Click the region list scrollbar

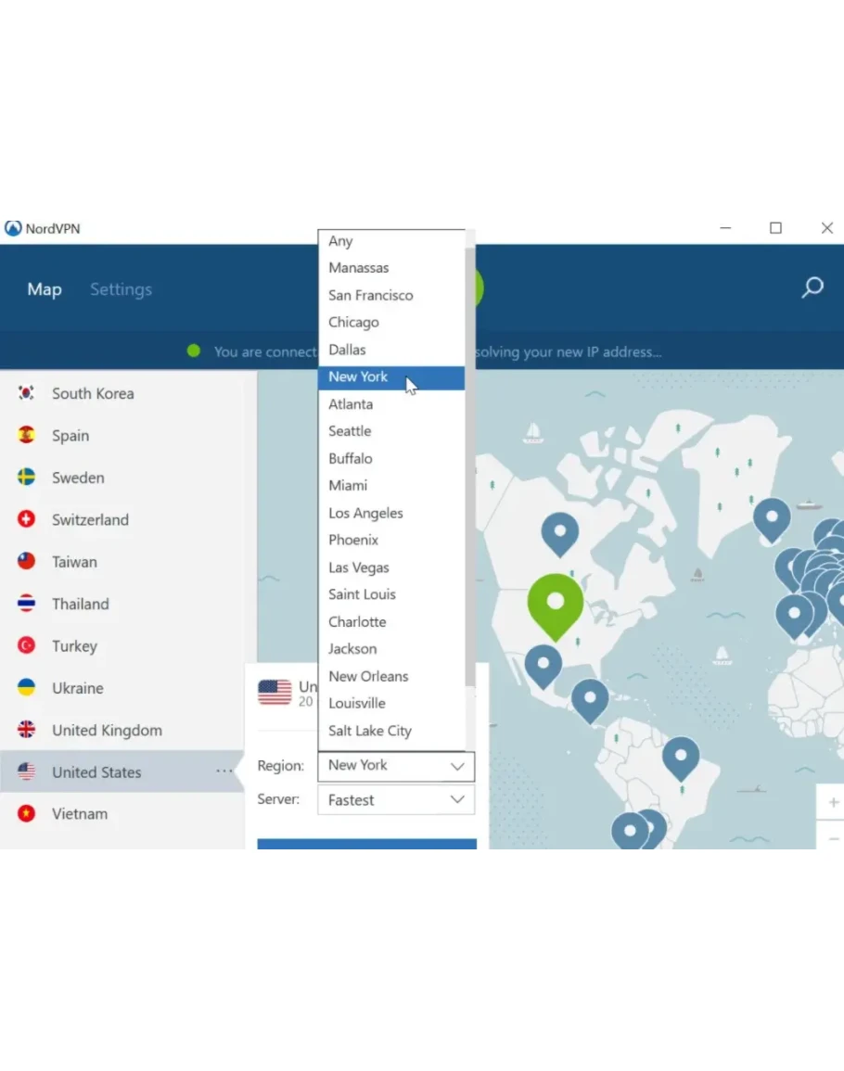coord(470,464)
